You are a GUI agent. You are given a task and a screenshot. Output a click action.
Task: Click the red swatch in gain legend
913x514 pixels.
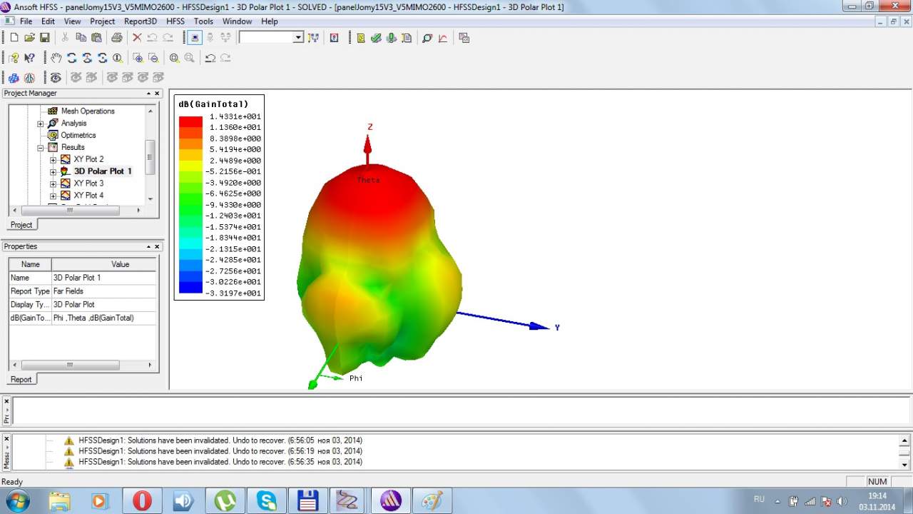pos(190,121)
